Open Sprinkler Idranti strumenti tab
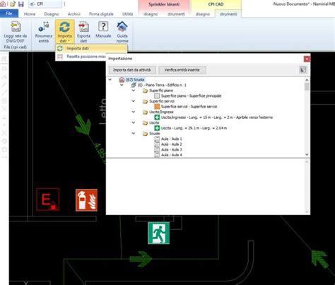This screenshot has width=335, height=285. [x=176, y=14]
